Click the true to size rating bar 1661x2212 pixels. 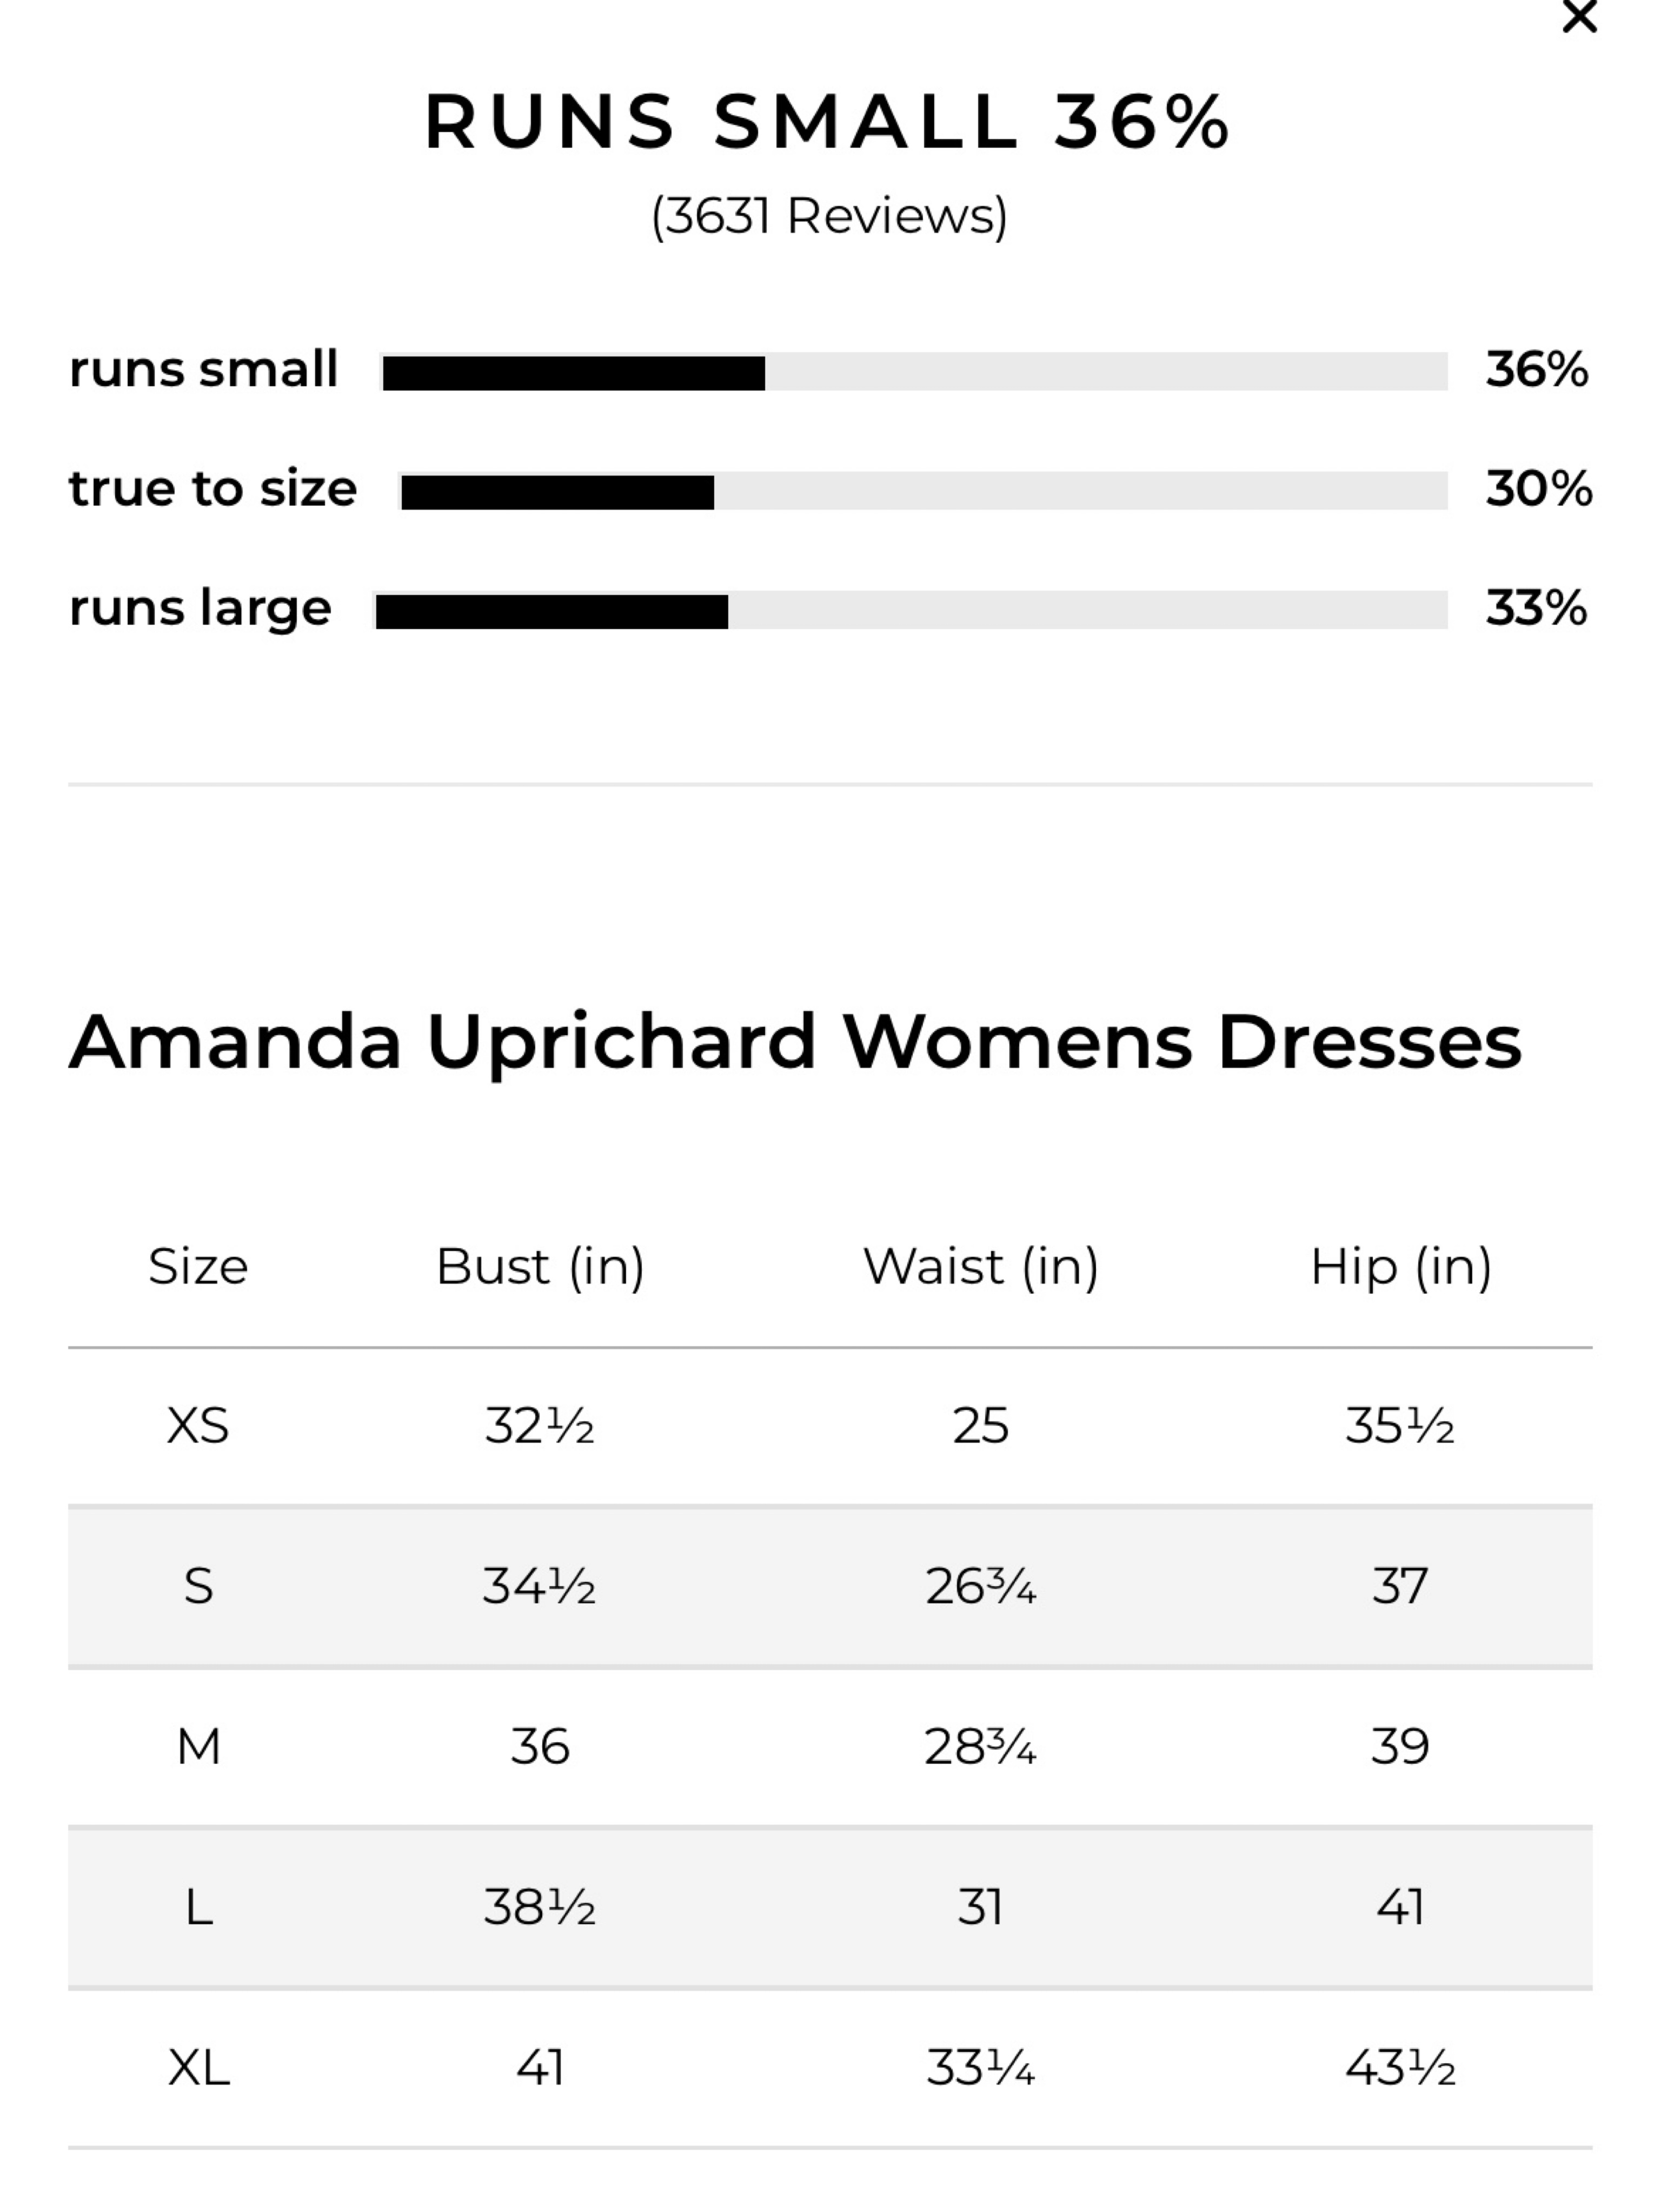(923, 491)
